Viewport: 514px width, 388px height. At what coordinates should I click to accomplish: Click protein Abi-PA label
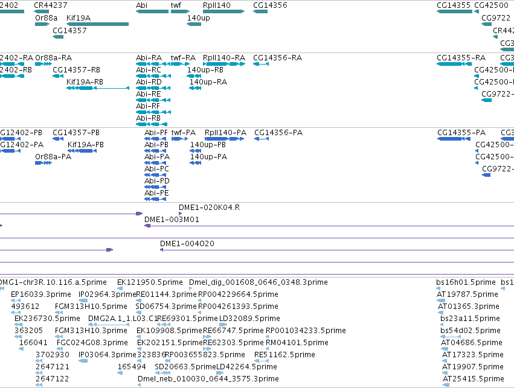[x=157, y=157]
